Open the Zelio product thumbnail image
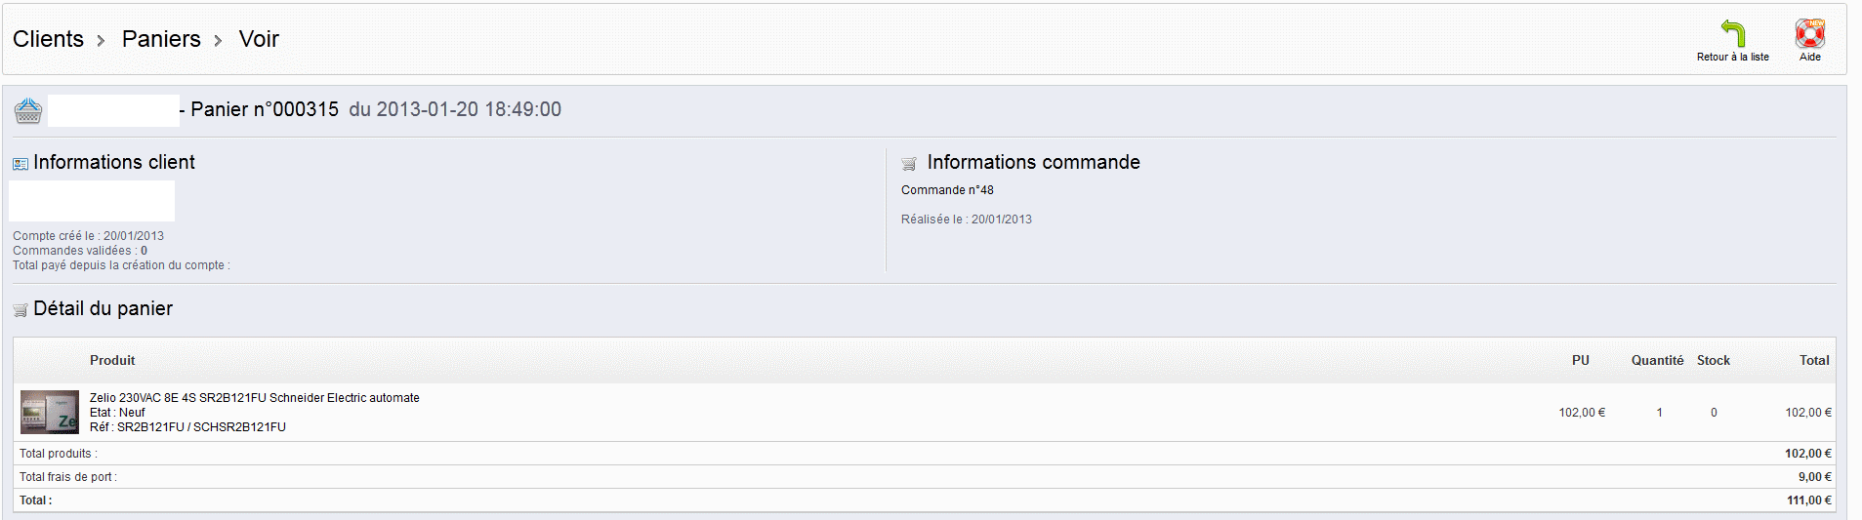Screen dimensions: 1862x520 click(50, 413)
